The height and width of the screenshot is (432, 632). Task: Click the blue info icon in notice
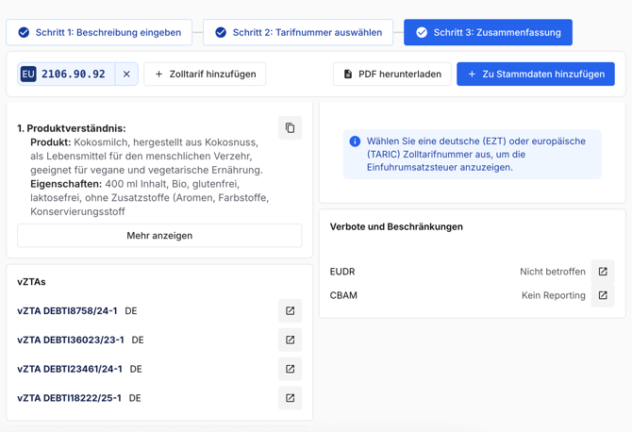(x=355, y=141)
